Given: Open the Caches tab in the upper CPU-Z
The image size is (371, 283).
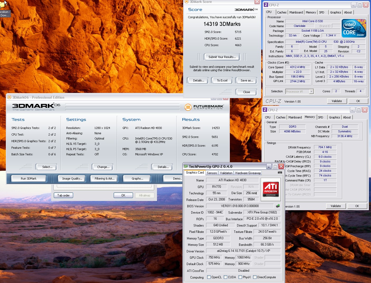Looking at the screenshot, I should (282, 12).
